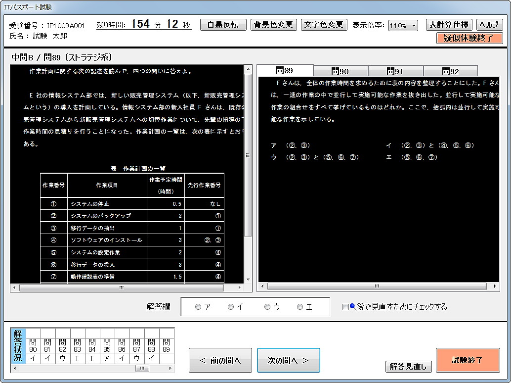End the trial with 疑似体験終了
511x383 pixels.
pos(468,37)
